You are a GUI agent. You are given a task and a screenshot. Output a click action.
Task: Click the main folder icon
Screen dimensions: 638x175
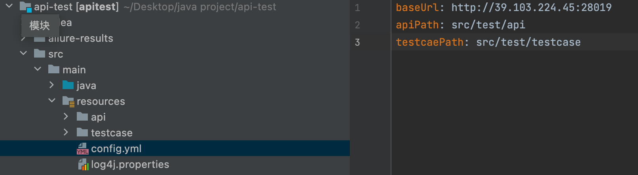point(54,69)
